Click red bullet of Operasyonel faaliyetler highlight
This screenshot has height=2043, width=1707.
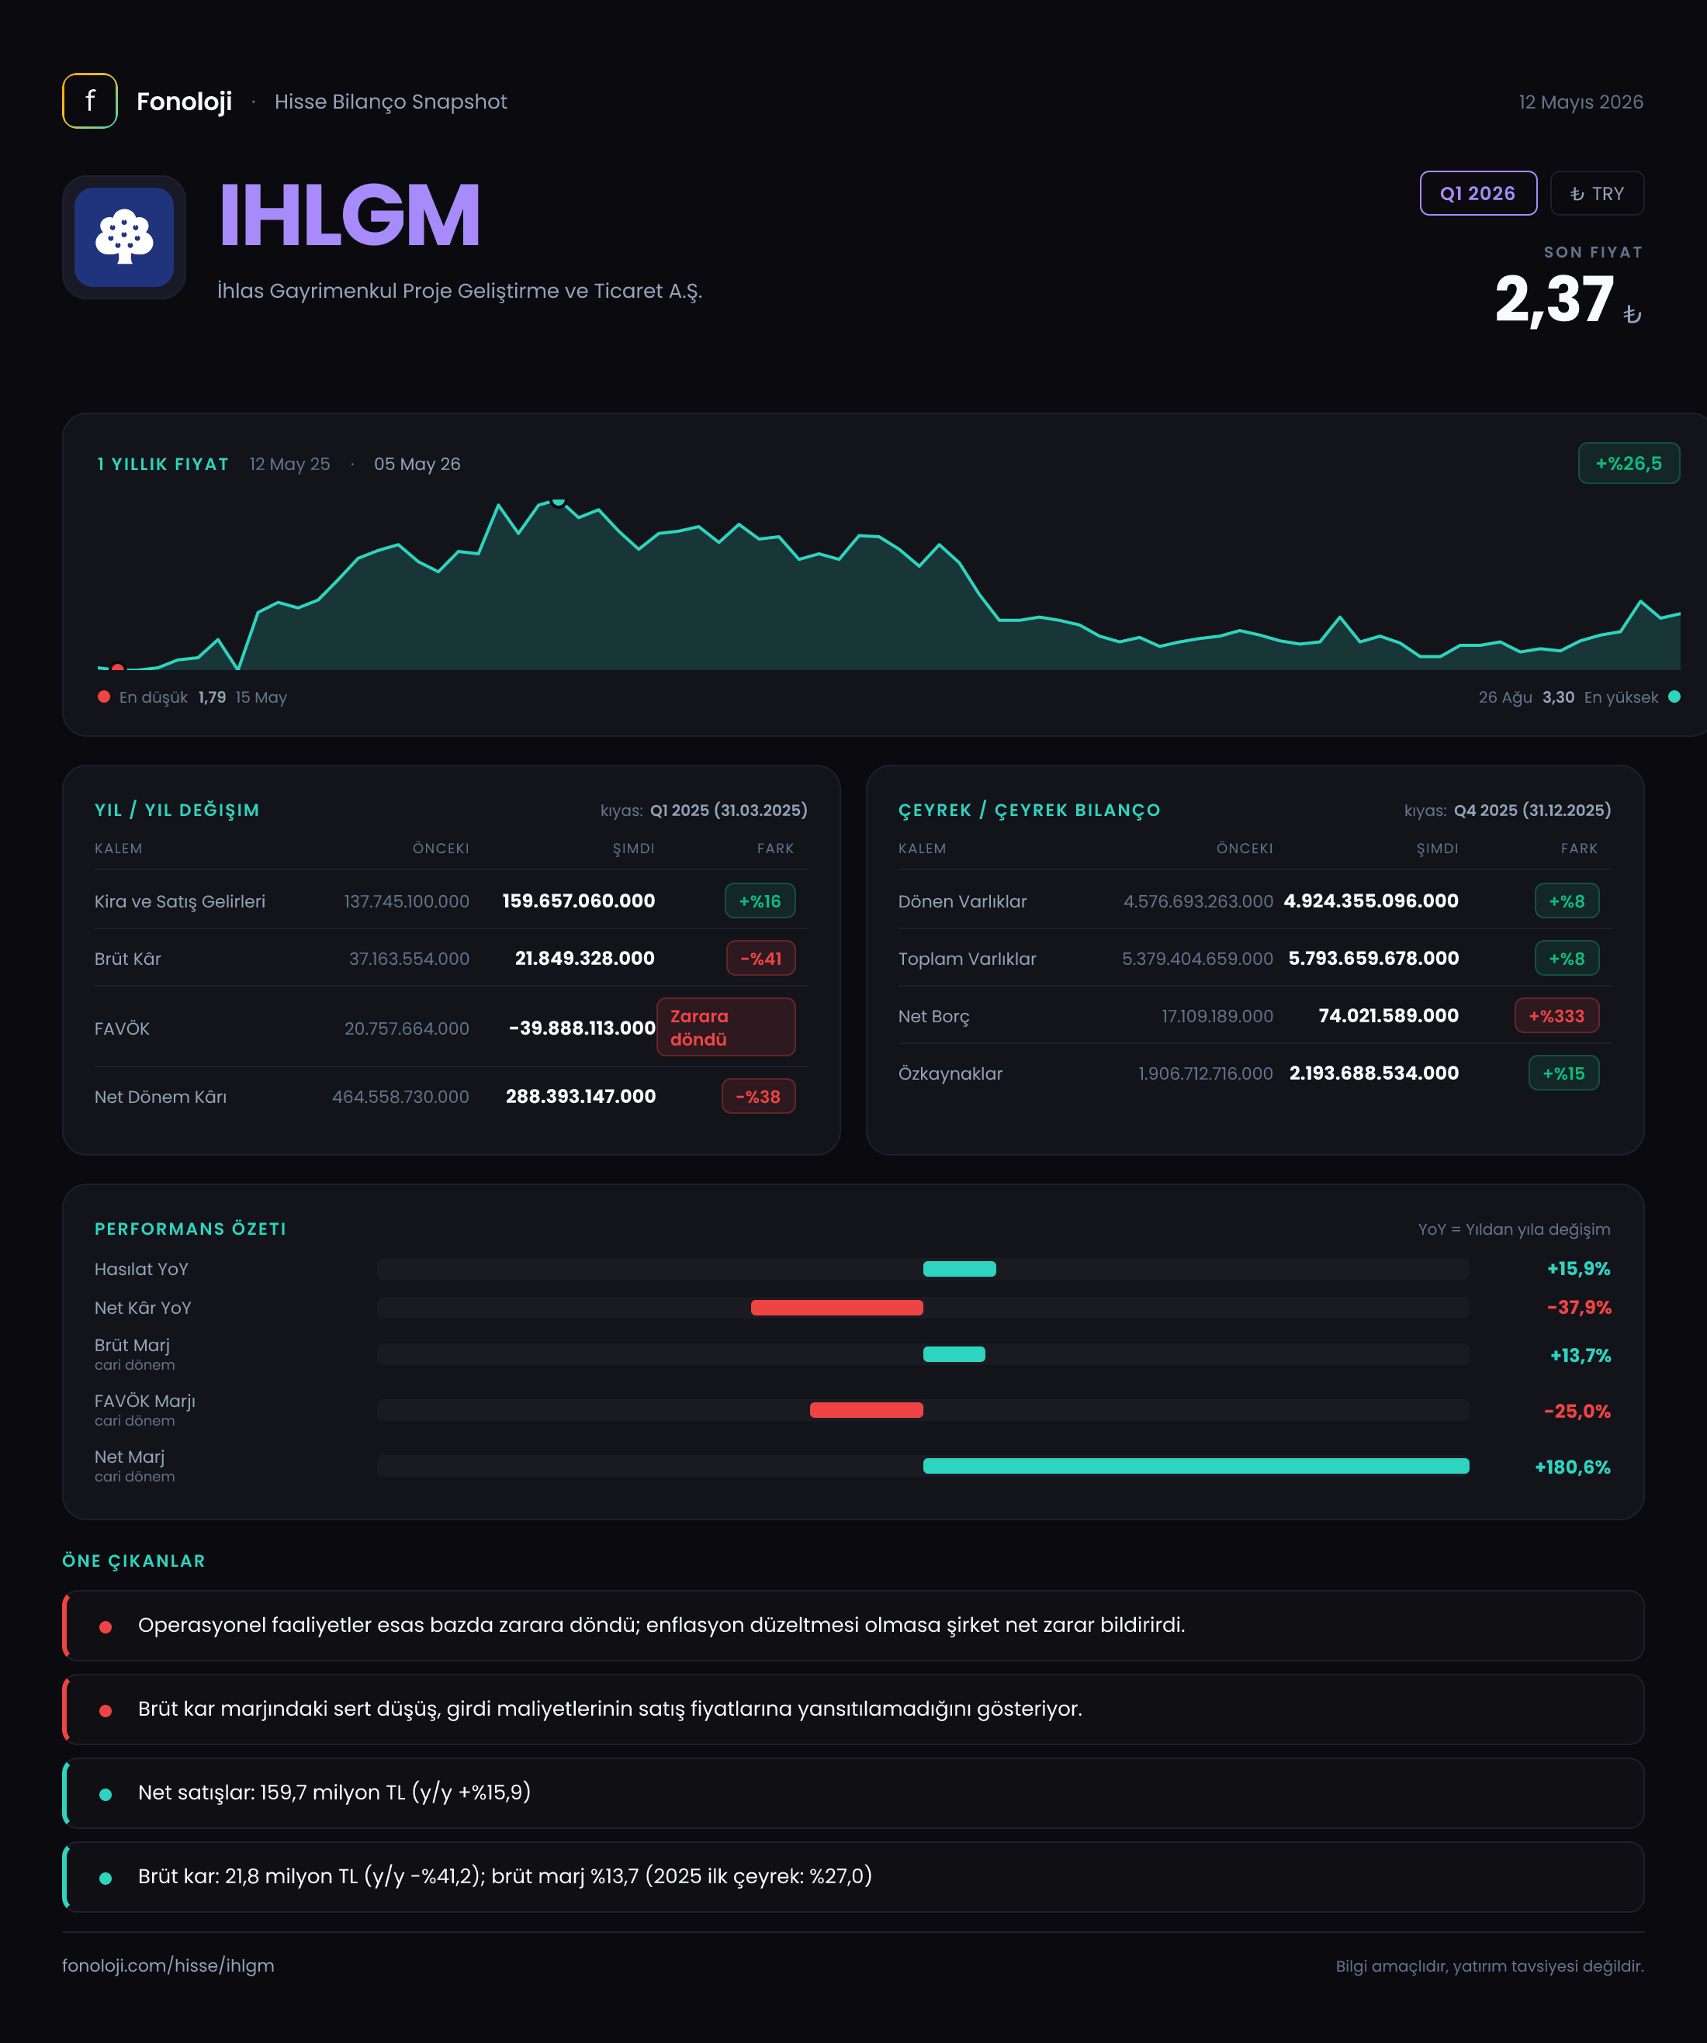105,1626
